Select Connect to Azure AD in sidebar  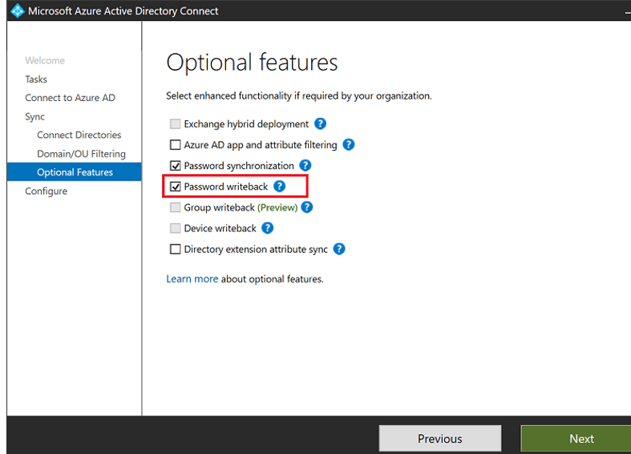pos(70,98)
